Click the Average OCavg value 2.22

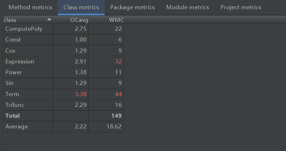pos(81,127)
